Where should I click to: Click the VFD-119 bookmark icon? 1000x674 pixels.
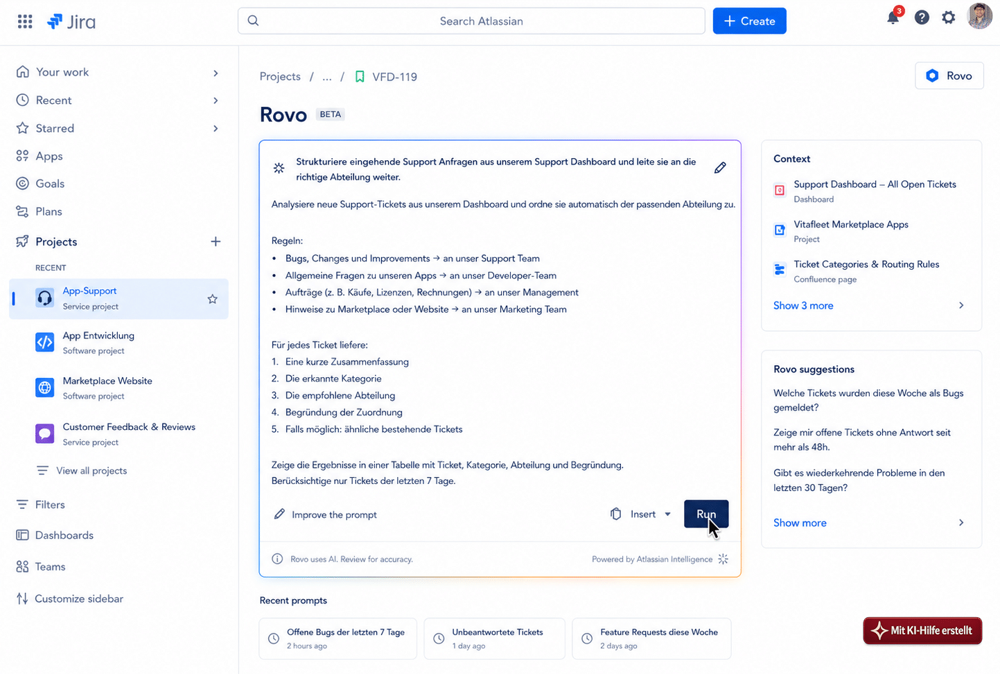click(360, 77)
